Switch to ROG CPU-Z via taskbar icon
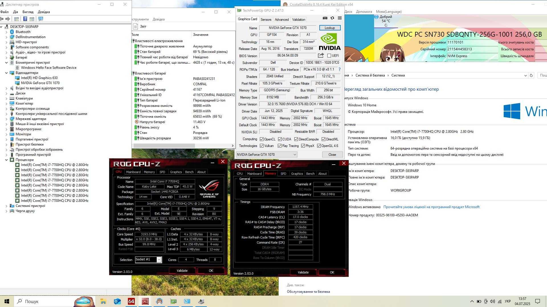This screenshot has width=547, height=307. pyautogui.click(x=145, y=301)
